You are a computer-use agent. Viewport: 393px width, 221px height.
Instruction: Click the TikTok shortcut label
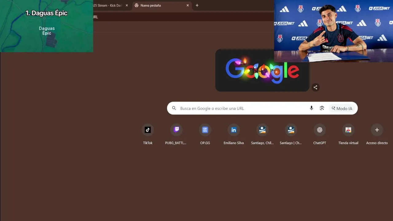(148, 143)
